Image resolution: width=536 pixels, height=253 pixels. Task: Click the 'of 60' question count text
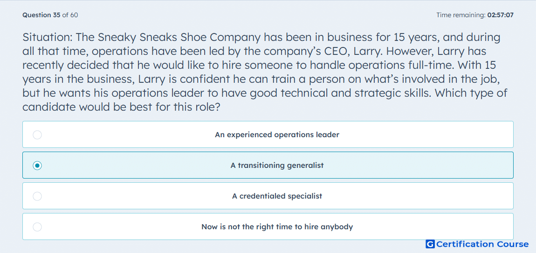pos(70,15)
